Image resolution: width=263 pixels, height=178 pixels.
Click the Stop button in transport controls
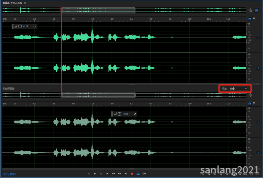(x=89, y=173)
